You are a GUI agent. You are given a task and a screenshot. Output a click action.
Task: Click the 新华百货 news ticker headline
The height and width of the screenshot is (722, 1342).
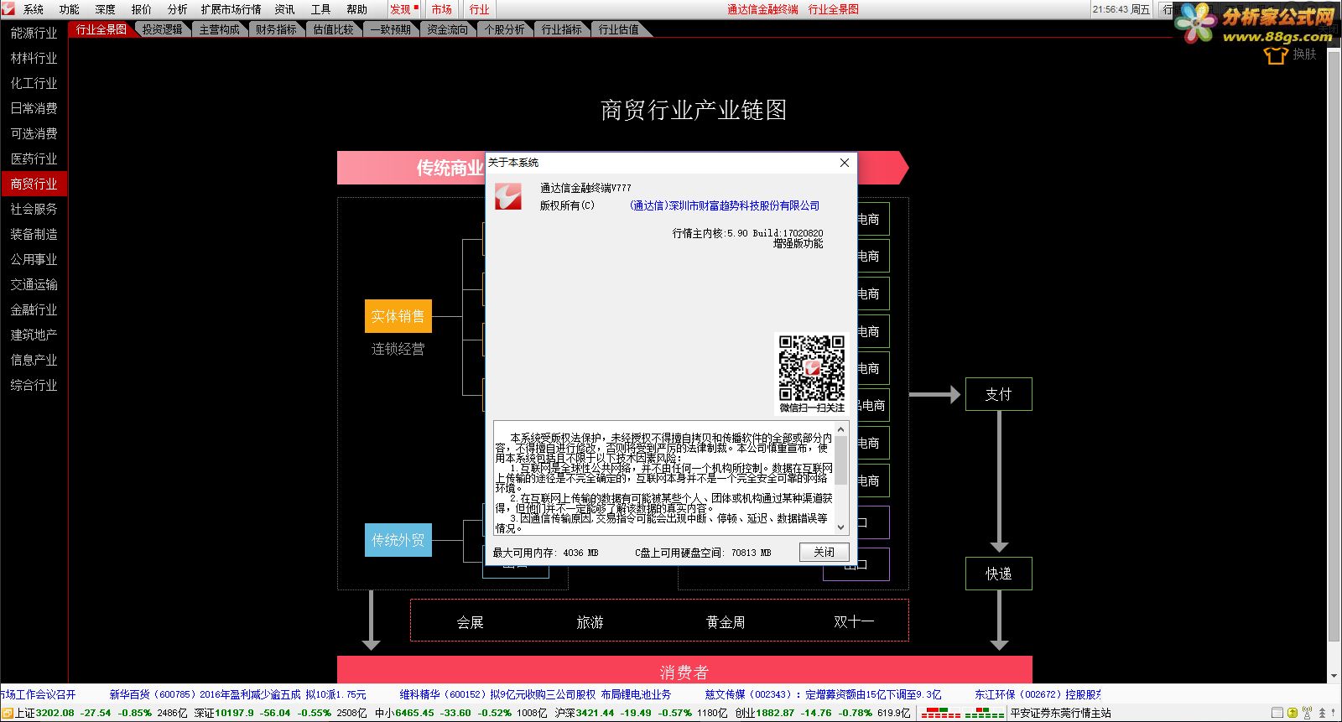click(x=237, y=694)
